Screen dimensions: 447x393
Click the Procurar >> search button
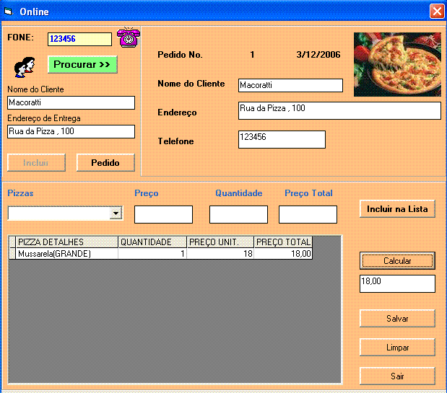82,65
